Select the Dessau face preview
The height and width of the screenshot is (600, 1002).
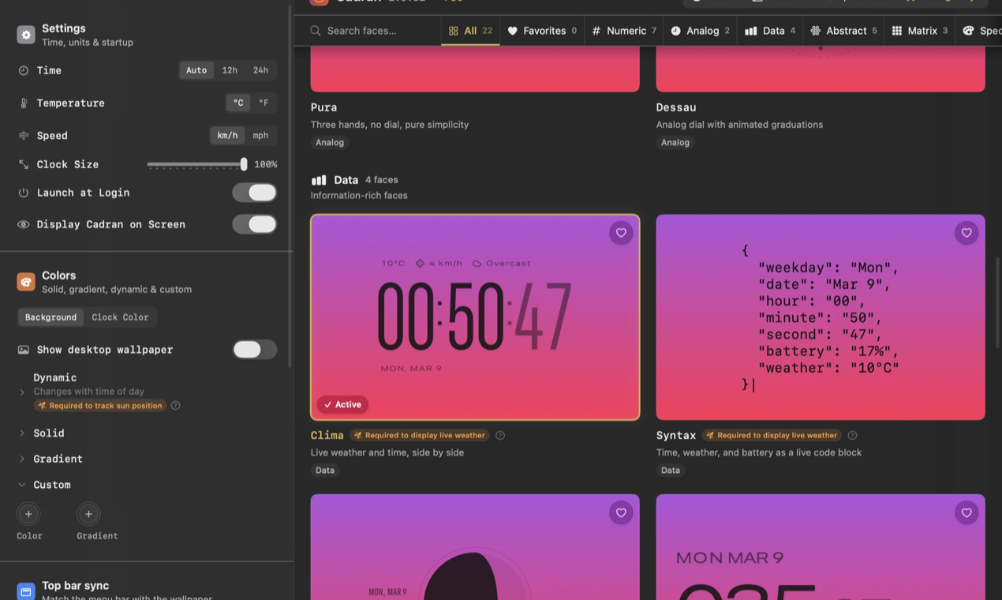[x=821, y=69]
